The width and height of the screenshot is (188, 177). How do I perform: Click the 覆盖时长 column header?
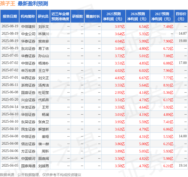pyautogui.click(x=93, y=16)
